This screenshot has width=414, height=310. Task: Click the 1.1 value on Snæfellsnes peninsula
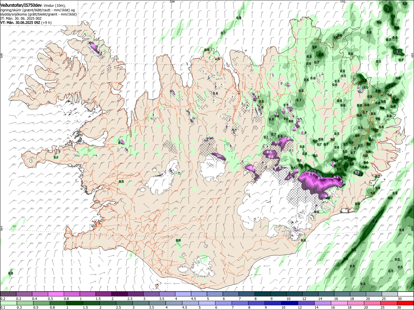click(x=56, y=158)
